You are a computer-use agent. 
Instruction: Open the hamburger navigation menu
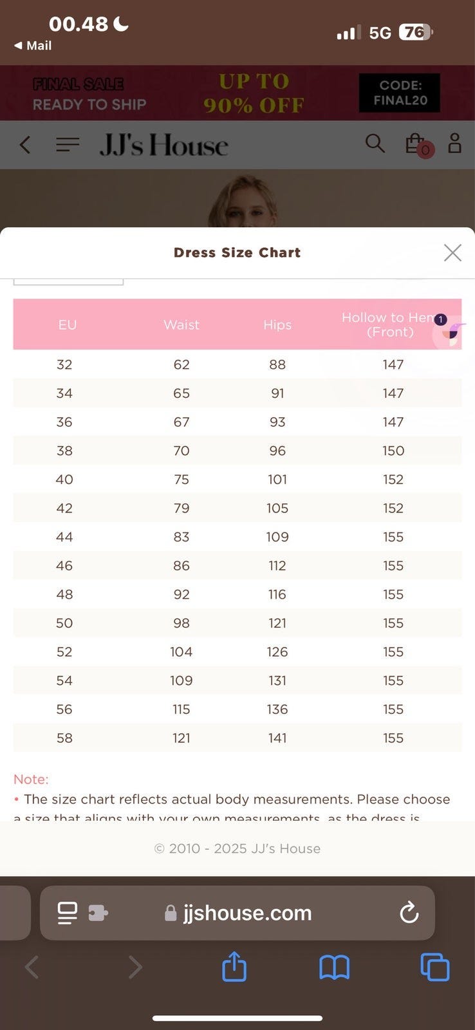coord(68,144)
